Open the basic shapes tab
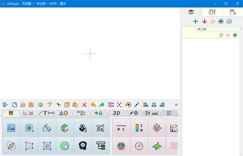The width and height of the screenshot is (243, 156). click(63, 113)
